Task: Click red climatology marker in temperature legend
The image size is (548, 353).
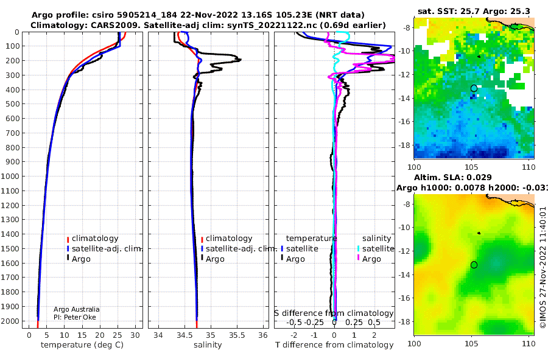Action: [68, 239]
